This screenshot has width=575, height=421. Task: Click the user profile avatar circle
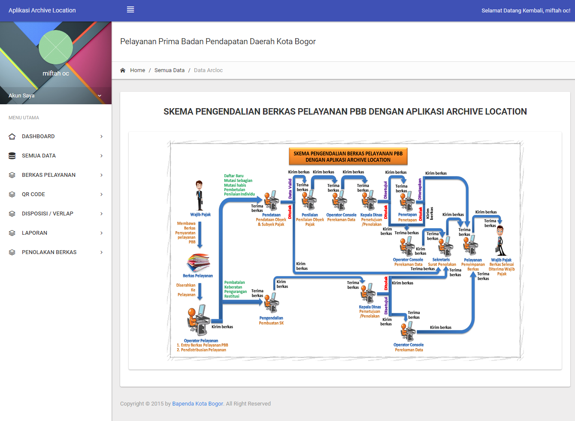[56, 47]
